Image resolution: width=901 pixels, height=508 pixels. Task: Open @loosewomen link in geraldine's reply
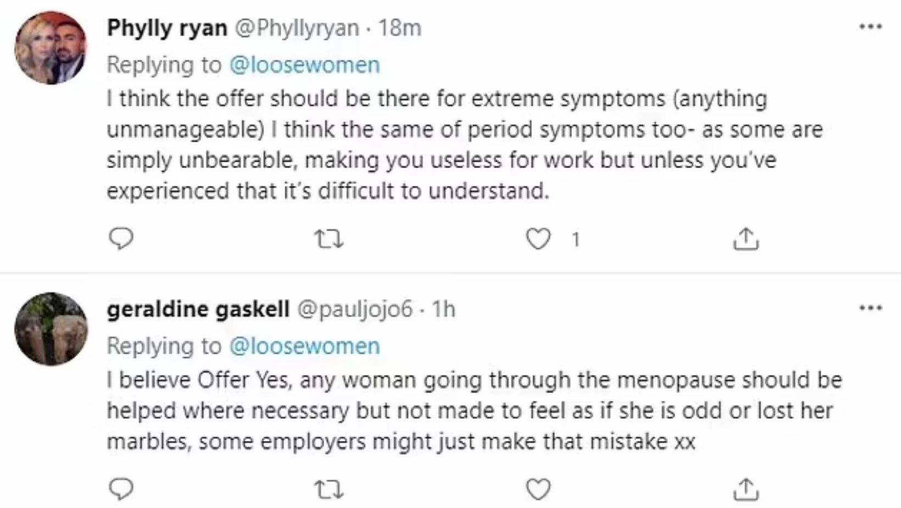[304, 346]
